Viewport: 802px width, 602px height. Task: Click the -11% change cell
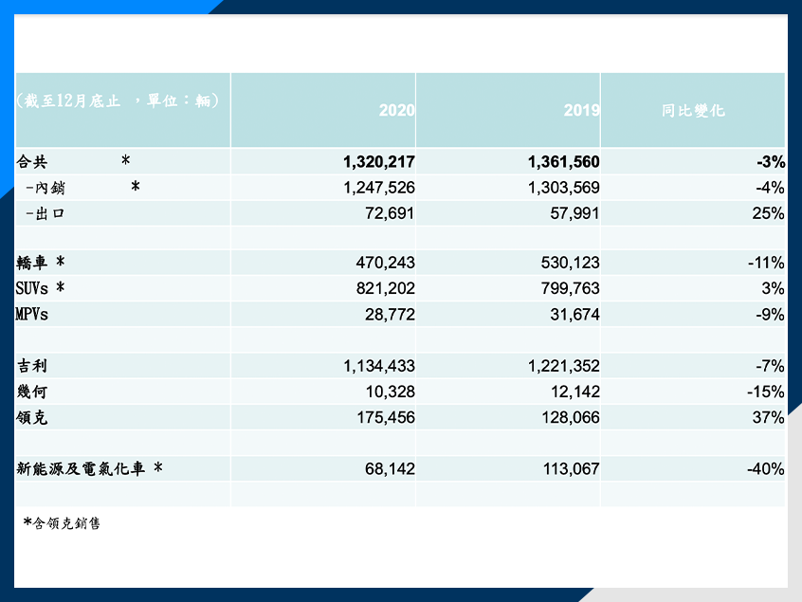point(766,263)
